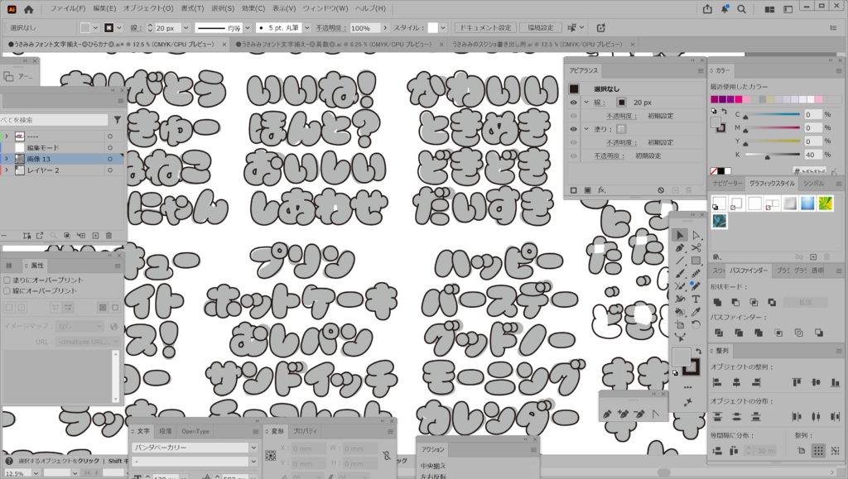This screenshot has width=848, height=479.
Task: Delete layer with the trash icon
Action: coord(108,236)
